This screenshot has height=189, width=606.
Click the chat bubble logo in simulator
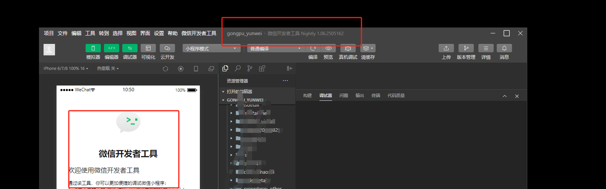(x=128, y=122)
